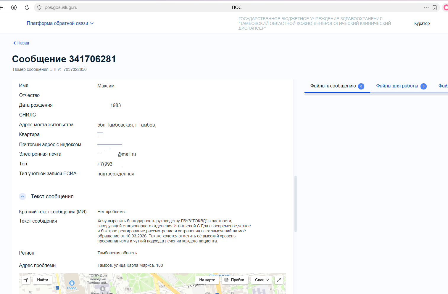Collapse the Текст сообщения section
Viewport: 448px width, 294px height.
click(x=22, y=196)
